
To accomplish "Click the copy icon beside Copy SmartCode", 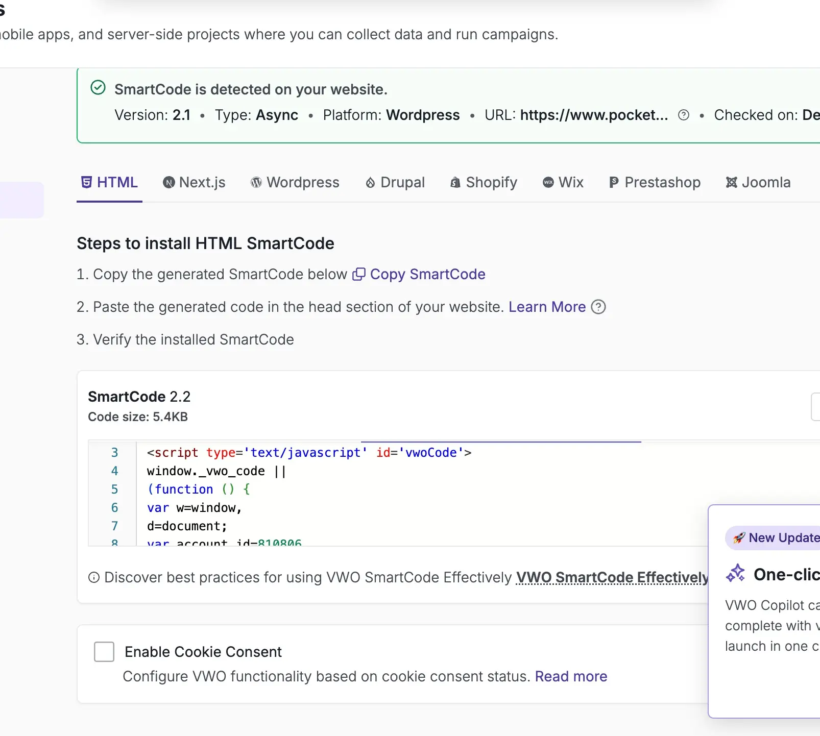I will (359, 275).
